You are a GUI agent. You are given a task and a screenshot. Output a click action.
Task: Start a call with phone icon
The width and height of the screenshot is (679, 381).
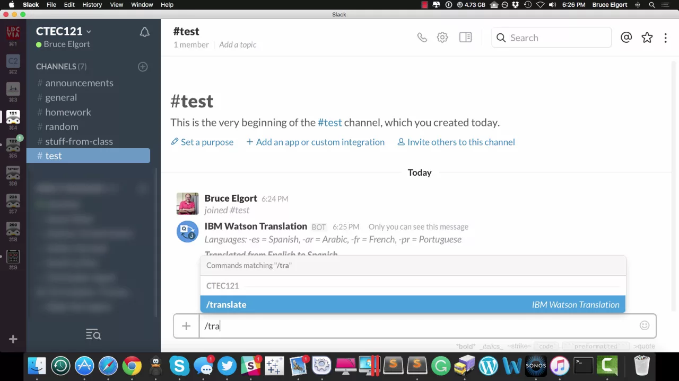click(422, 38)
